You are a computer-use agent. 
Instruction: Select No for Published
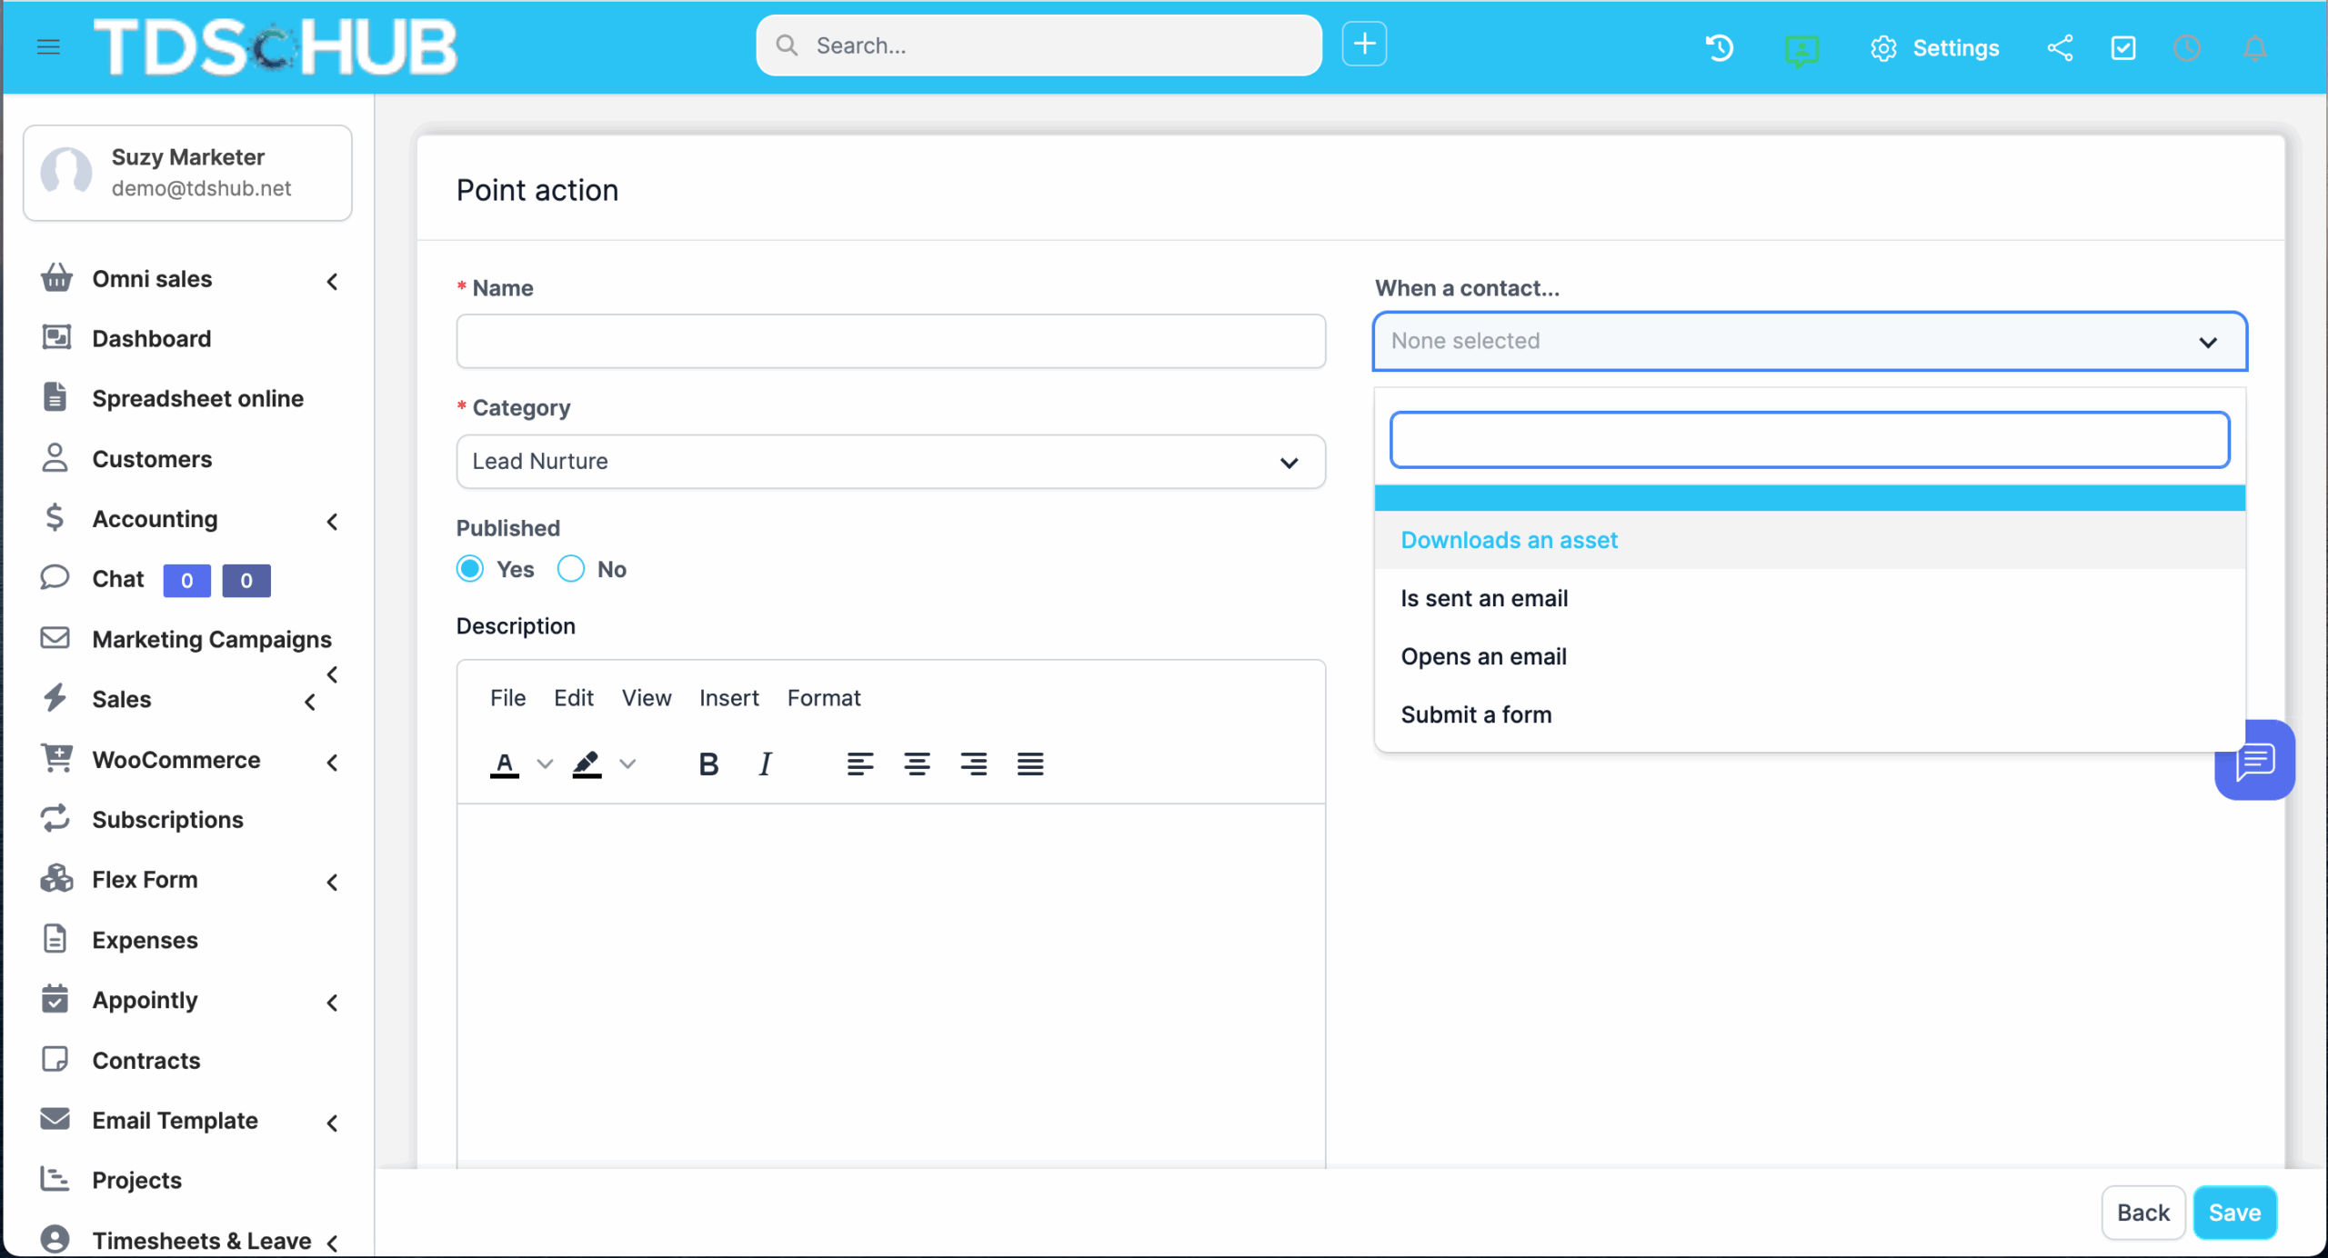(x=571, y=569)
